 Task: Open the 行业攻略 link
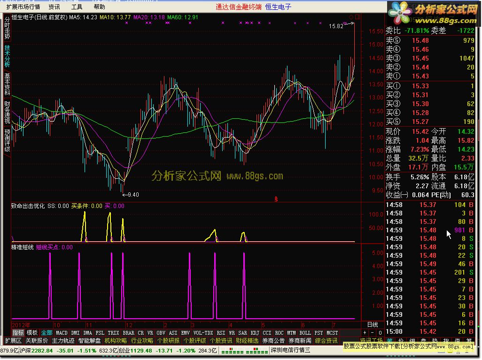142,341
